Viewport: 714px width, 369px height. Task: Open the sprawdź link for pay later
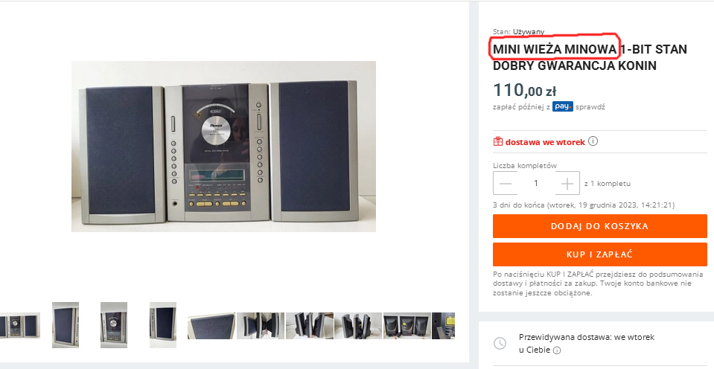(x=590, y=107)
